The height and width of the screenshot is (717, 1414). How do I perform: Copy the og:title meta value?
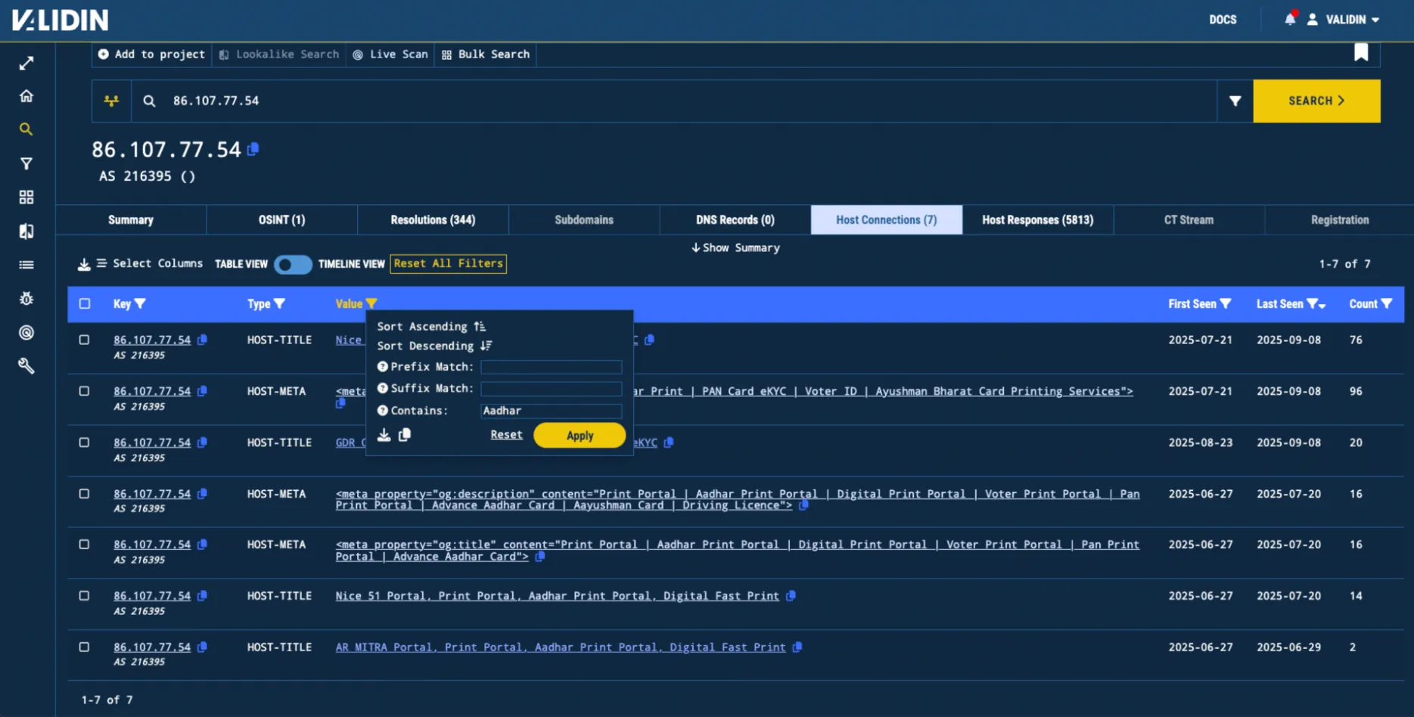click(540, 557)
